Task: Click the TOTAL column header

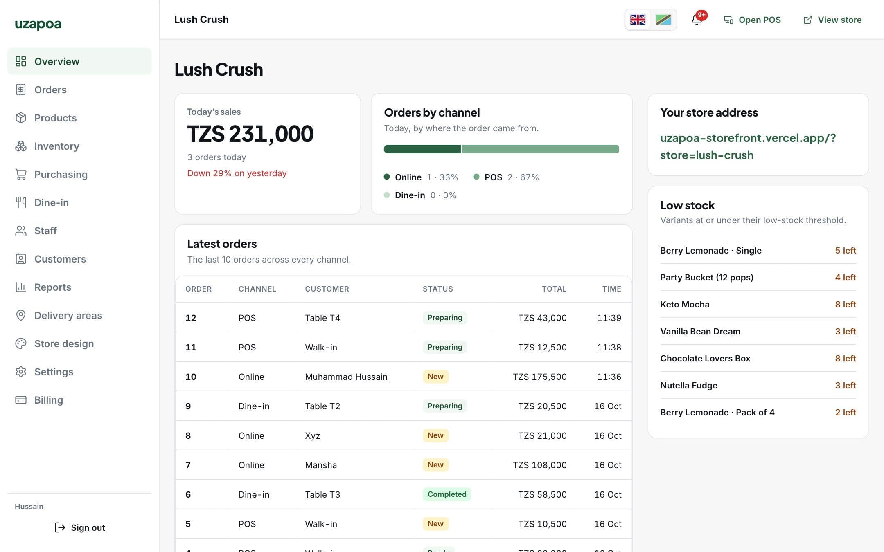Action: click(554, 289)
